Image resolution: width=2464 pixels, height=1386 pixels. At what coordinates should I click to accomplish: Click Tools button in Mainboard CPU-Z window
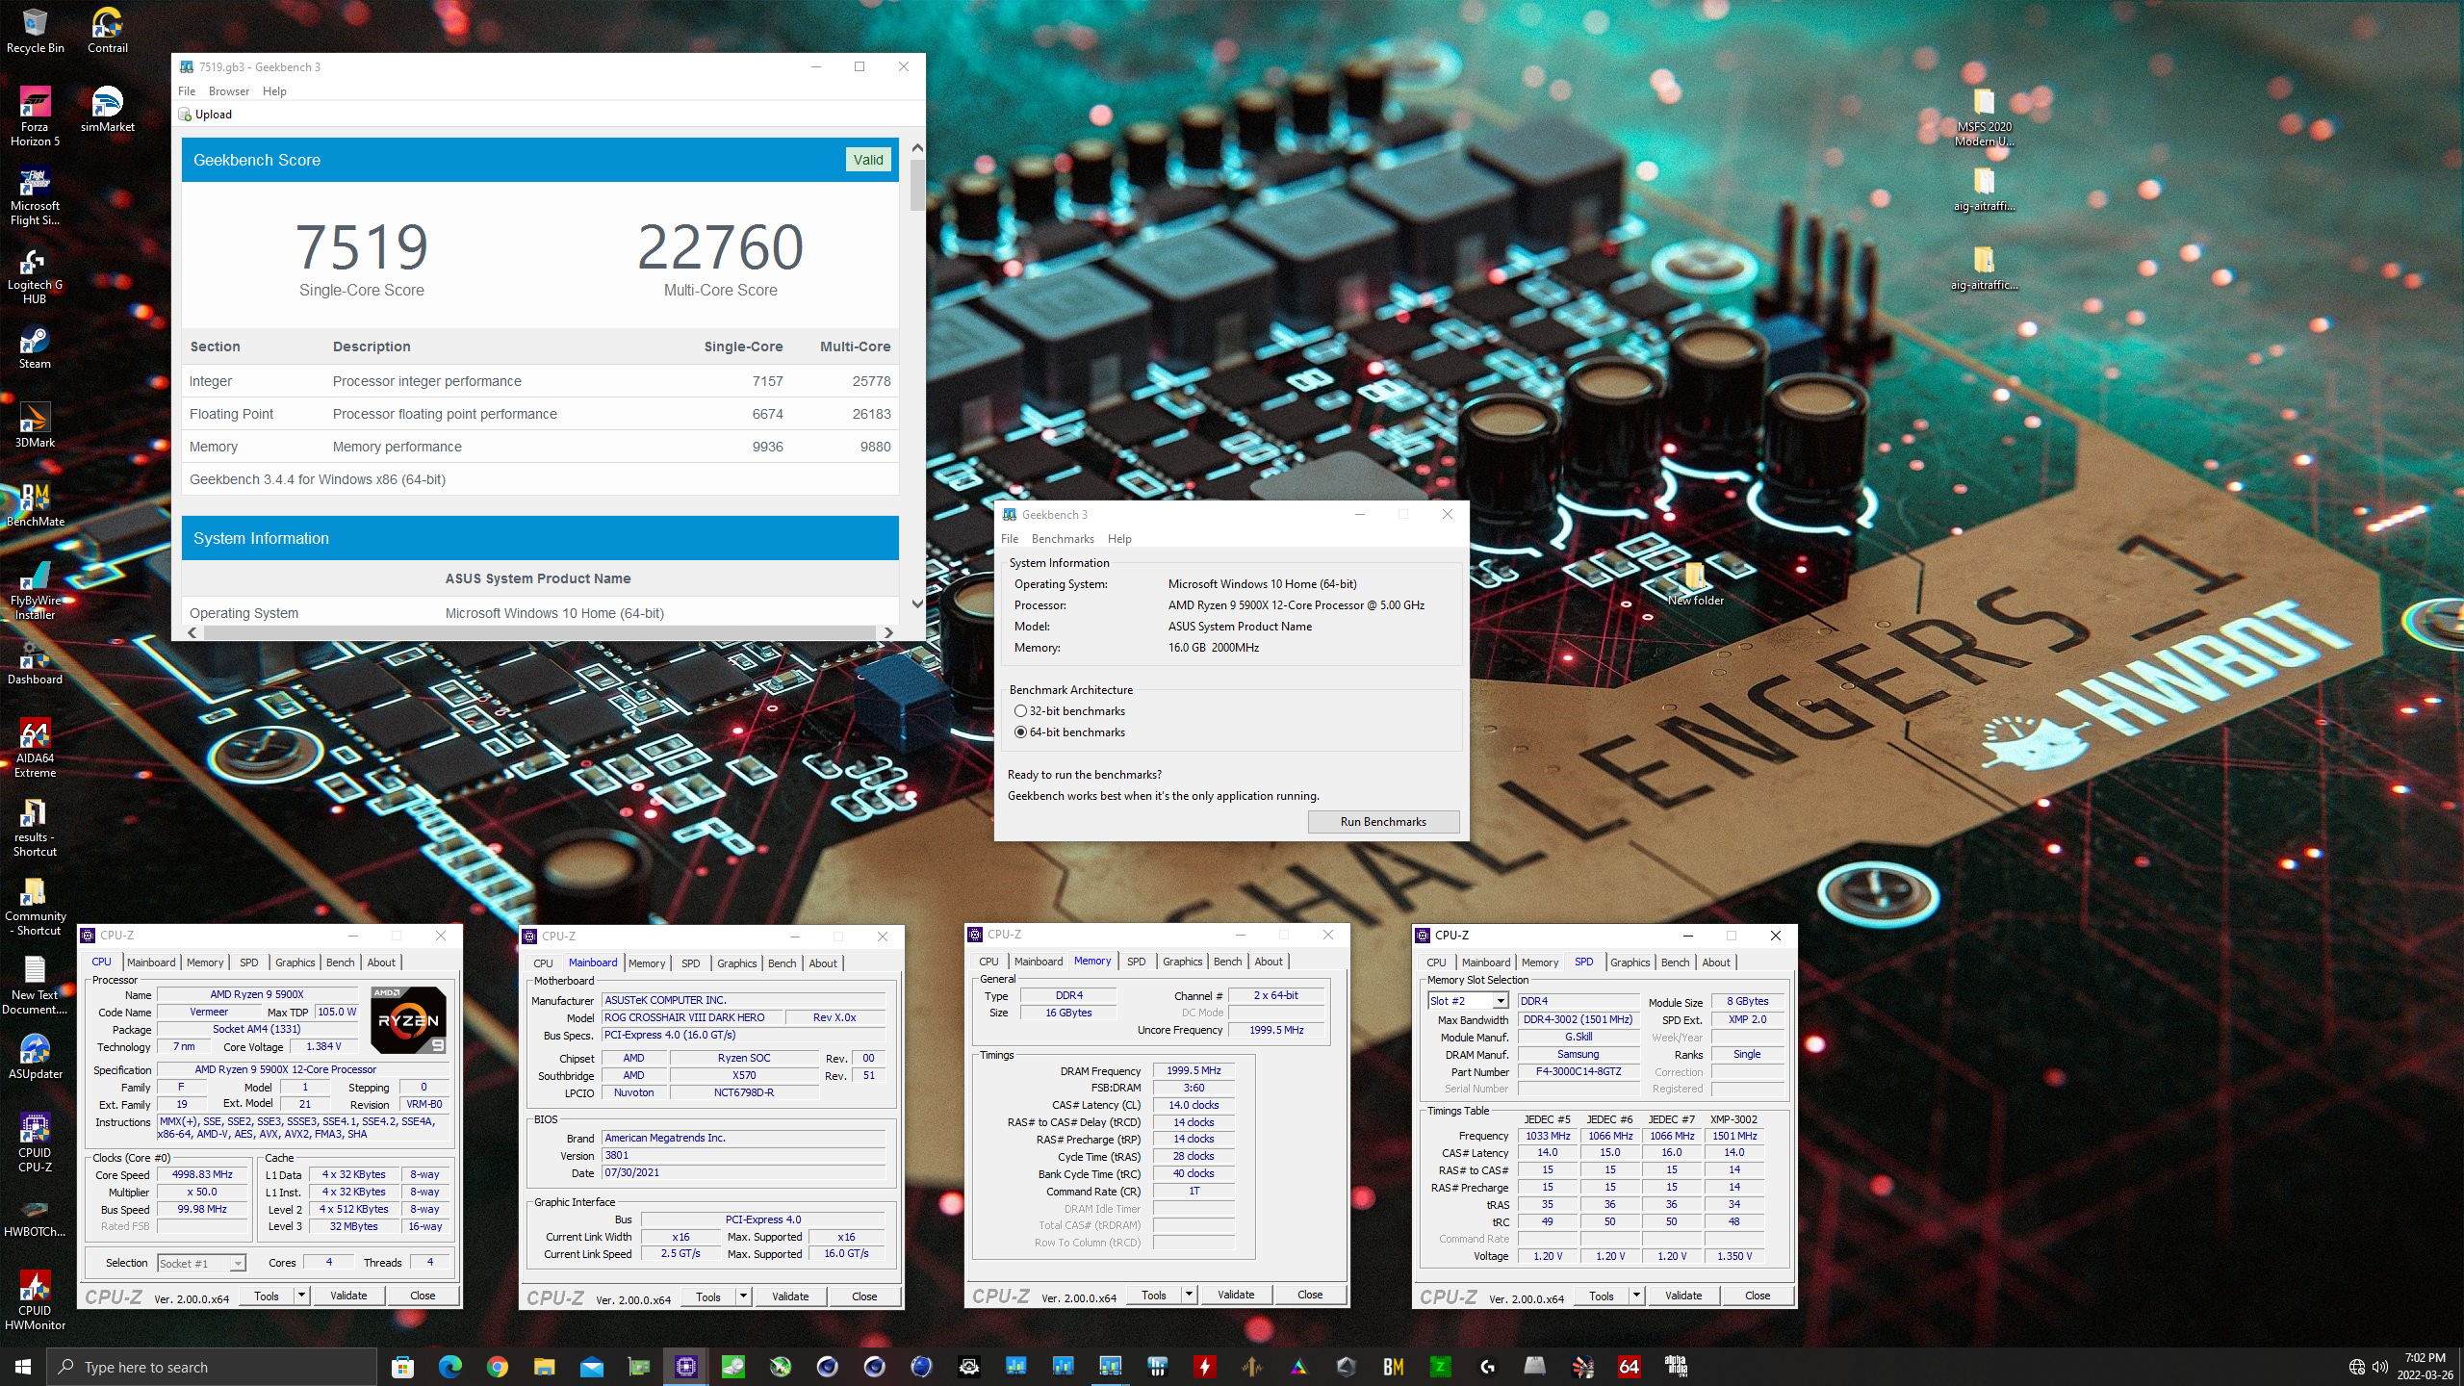tap(708, 1296)
